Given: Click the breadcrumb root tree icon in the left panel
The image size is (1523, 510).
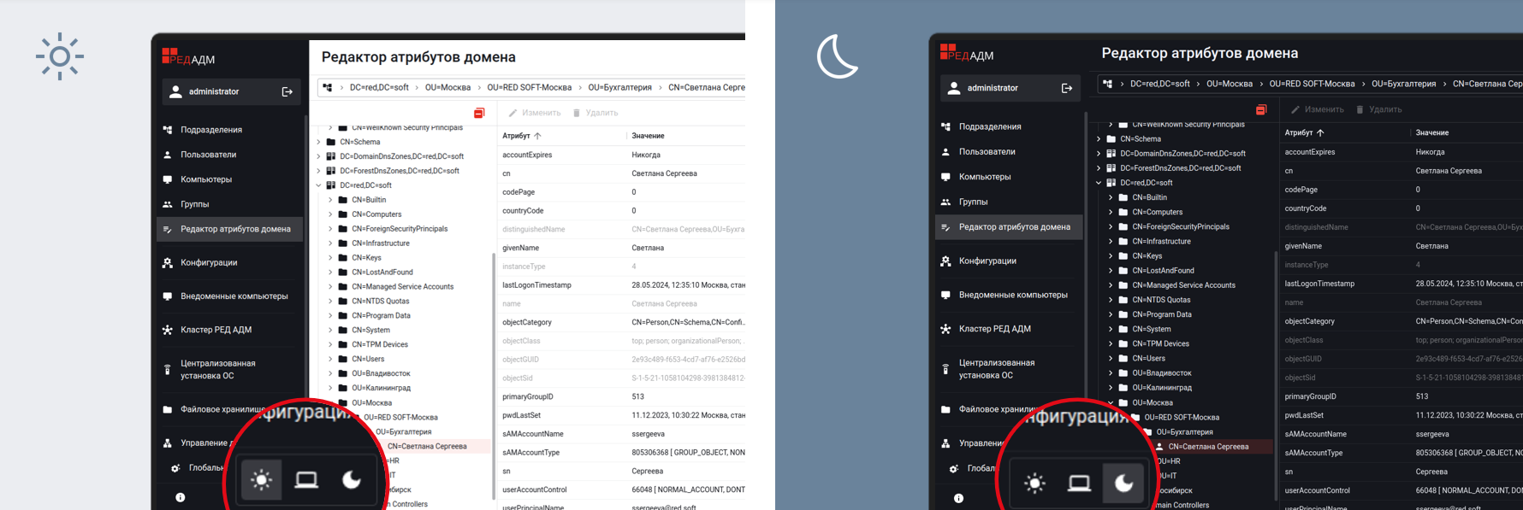Looking at the screenshot, I should point(328,87).
